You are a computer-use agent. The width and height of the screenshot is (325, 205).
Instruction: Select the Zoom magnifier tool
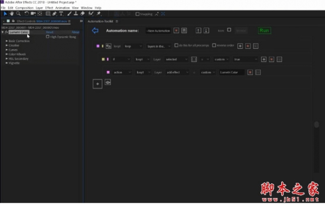pyautogui.click(x=18, y=14)
